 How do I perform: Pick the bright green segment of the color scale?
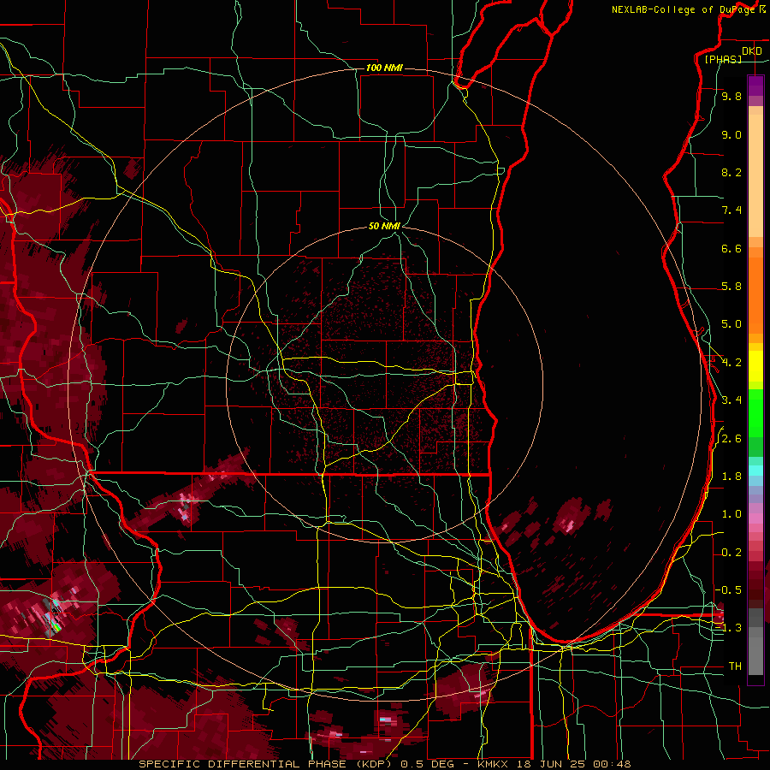755,413
